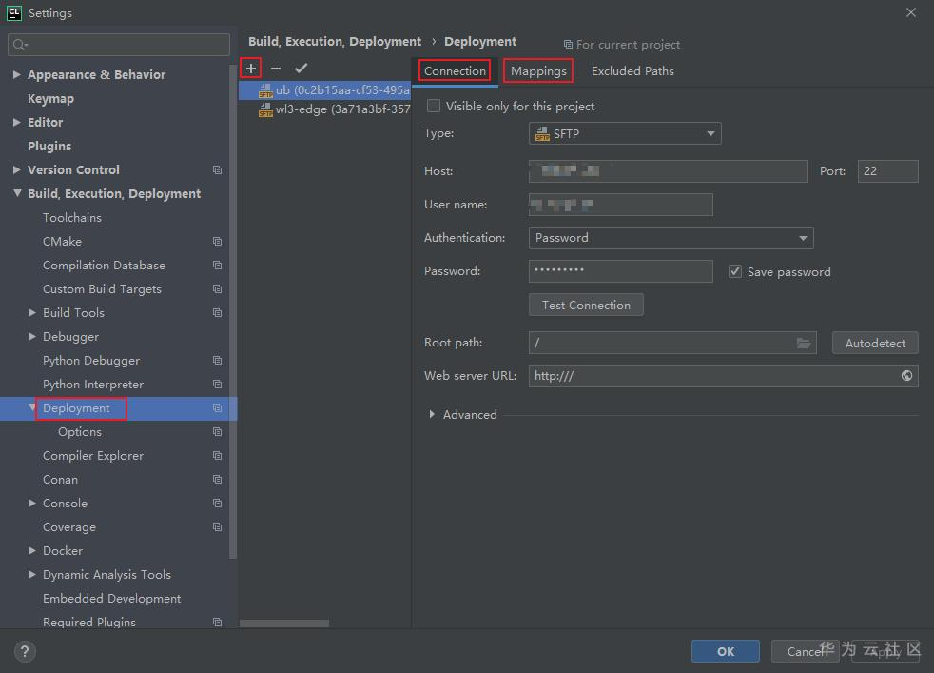The image size is (934, 673).
Task: Add a new deployment server with plus icon
Action: point(251,69)
